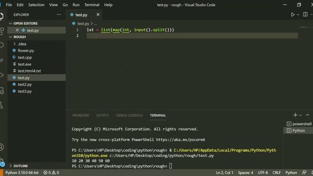The height and width of the screenshot is (176, 313).
Task: Create a new terminal with plus icon
Action: click(295, 115)
